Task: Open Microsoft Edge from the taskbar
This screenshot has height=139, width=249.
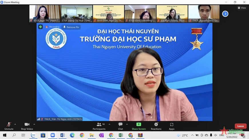Action: [x=72, y=135]
